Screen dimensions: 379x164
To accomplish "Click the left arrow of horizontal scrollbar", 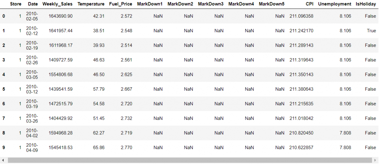I will 3,160.
